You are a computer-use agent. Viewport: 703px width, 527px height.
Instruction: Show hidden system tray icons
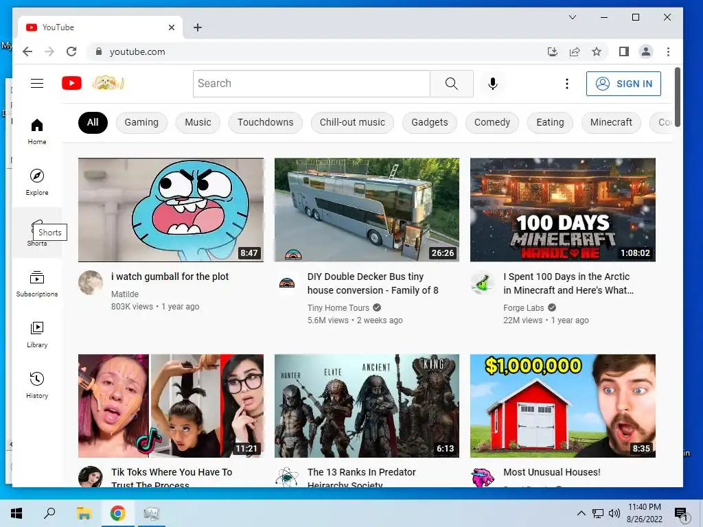(581, 513)
